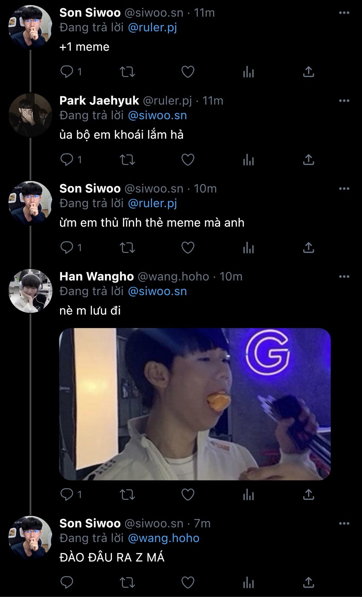
Task: Open the @wang.hoho mention link
Action: pyautogui.click(x=164, y=538)
